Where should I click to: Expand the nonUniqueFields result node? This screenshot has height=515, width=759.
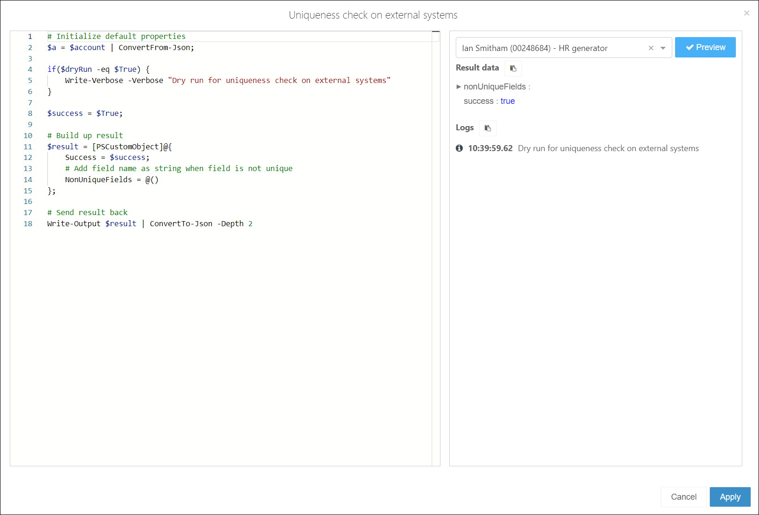(459, 87)
